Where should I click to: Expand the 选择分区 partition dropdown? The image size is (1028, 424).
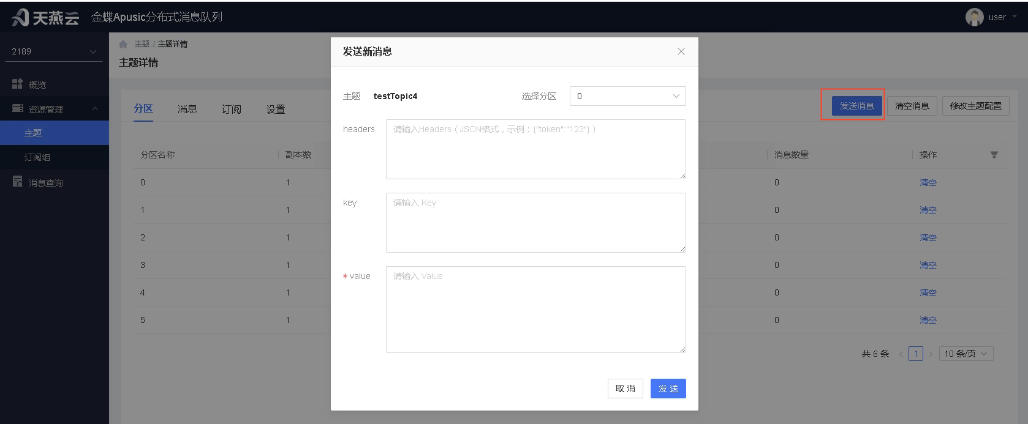627,96
